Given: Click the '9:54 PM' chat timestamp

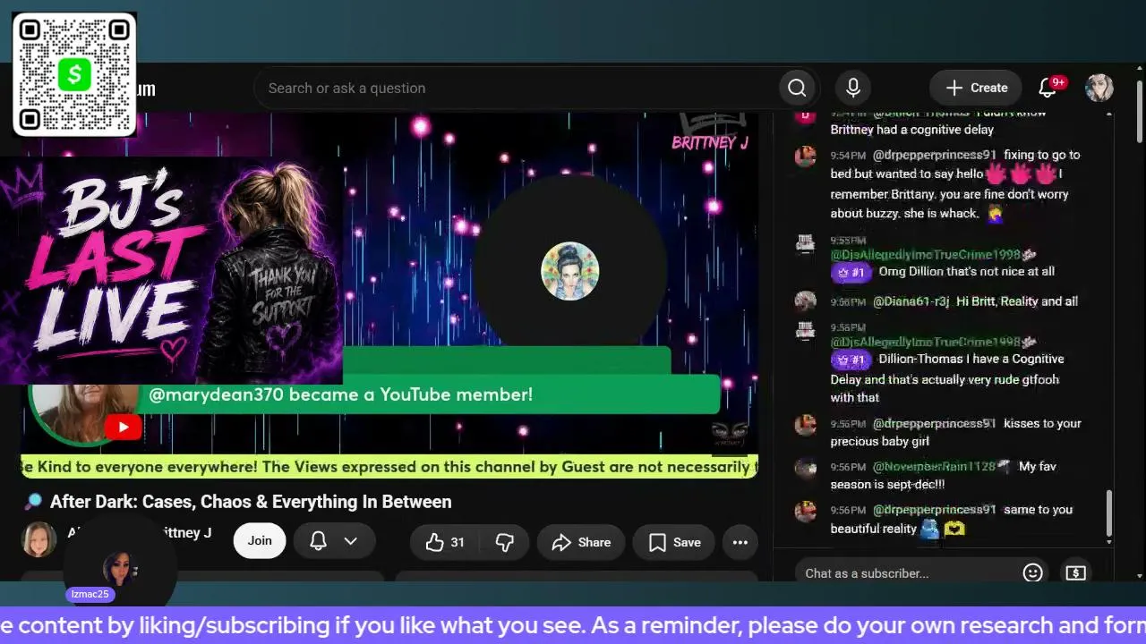Looking at the screenshot, I should pyautogui.click(x=848, y=155).
